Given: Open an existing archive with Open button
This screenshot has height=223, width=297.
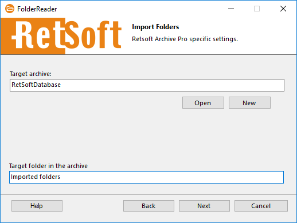Looking at the screenshot, I should [x=203, y=103].
